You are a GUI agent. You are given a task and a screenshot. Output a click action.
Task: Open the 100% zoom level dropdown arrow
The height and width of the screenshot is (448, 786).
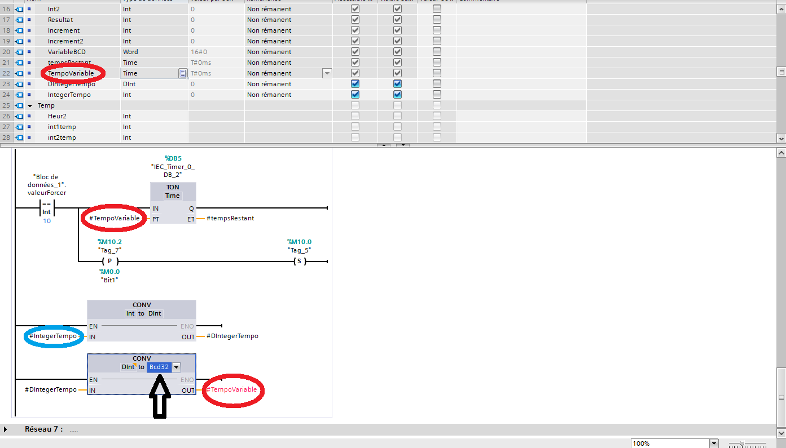[x=714, y=443]
